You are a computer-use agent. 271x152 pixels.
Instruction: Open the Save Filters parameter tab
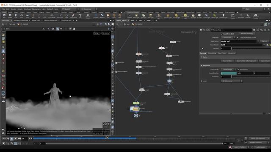coord(222,53)
